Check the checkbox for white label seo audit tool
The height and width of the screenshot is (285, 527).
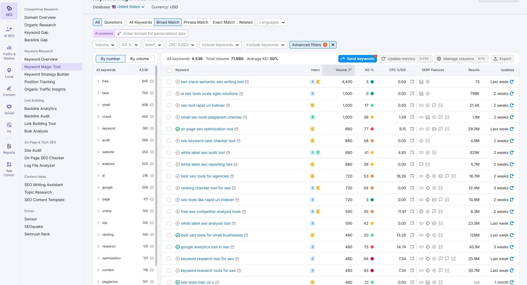pyautogui.click(x=169, y=152)
